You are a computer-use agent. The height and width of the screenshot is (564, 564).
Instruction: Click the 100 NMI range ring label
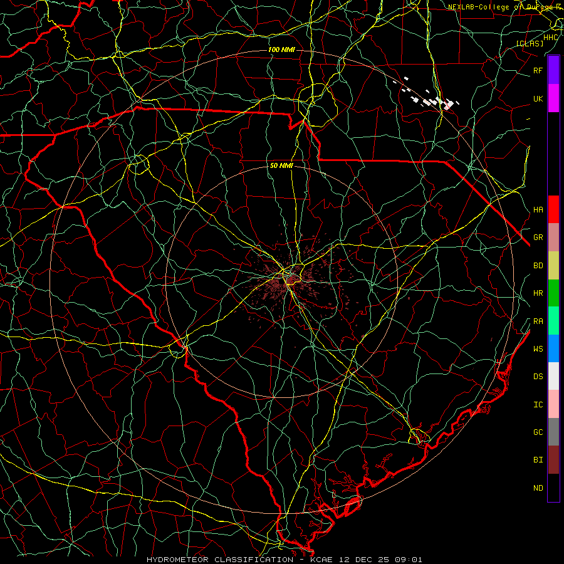pyautogui.click(x=281, y=50)
